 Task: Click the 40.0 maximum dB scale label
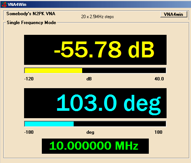coord(159,79)
